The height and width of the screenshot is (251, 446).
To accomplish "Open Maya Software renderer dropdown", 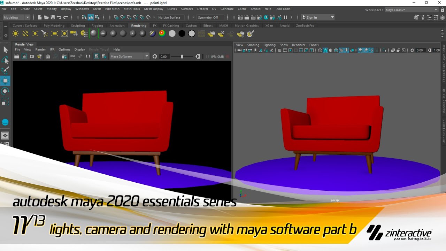I will 129,56.
